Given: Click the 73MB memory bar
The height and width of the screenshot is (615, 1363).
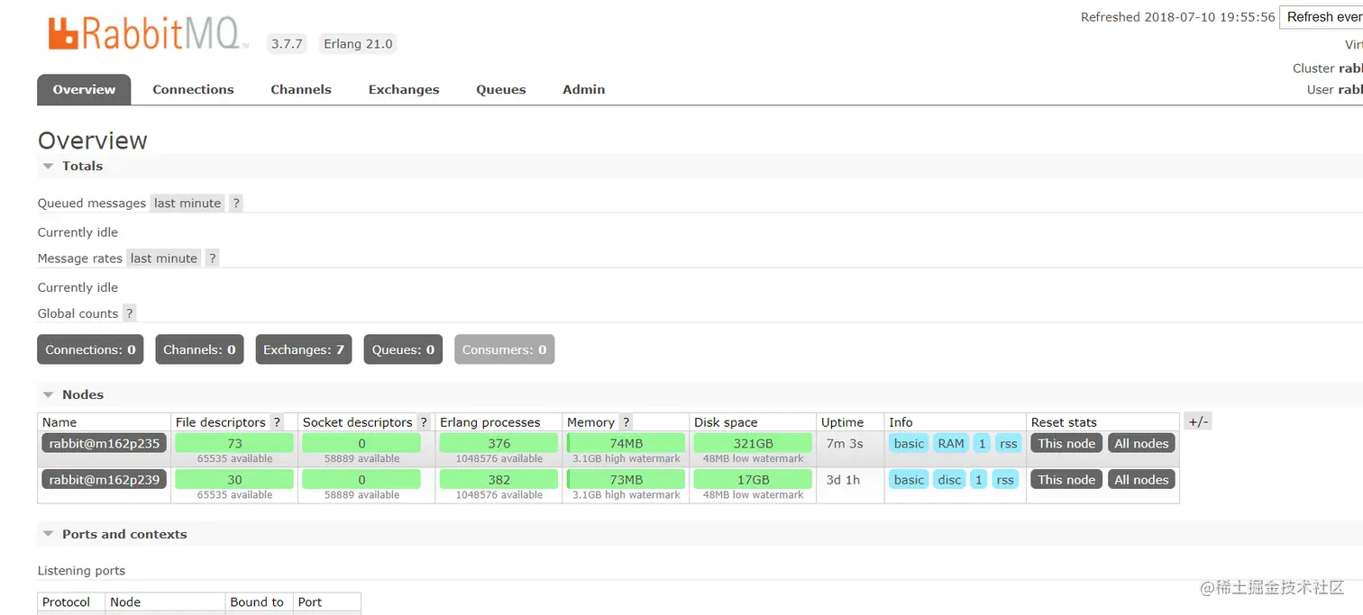Looking at the screenshot, I should pos(626,480).
